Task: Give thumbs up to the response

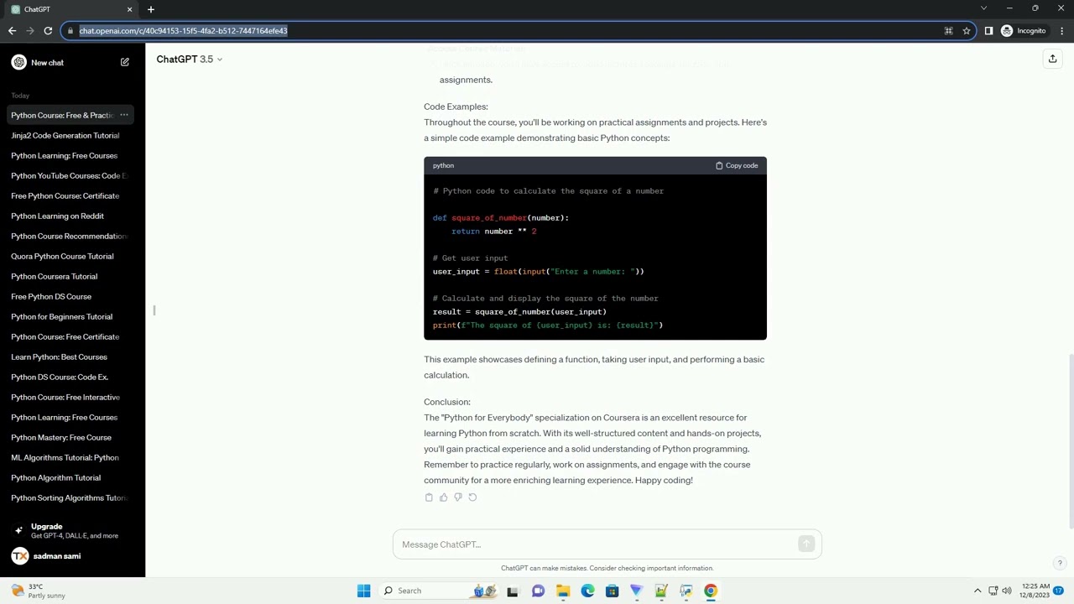Action: (x=443, y=497)
